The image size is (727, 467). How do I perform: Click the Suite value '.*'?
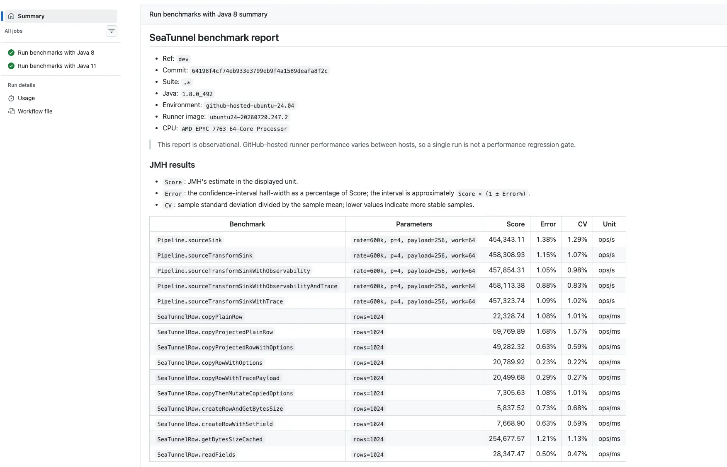[x=187, y=82]
